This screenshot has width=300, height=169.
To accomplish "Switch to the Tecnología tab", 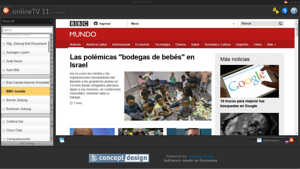I will coord(162,44).
